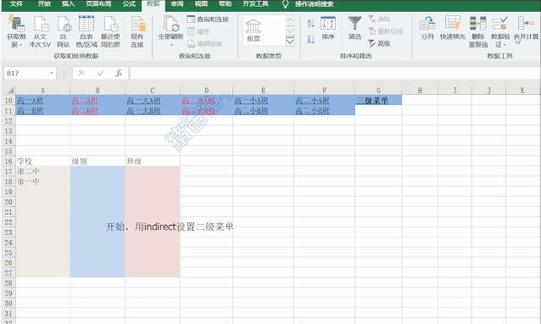Open the File (文件) tab
This screenshot has width=541, height=324.
pos(16,4)
